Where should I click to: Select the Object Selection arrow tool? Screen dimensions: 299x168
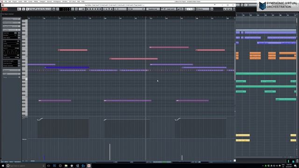click(27, 9)
